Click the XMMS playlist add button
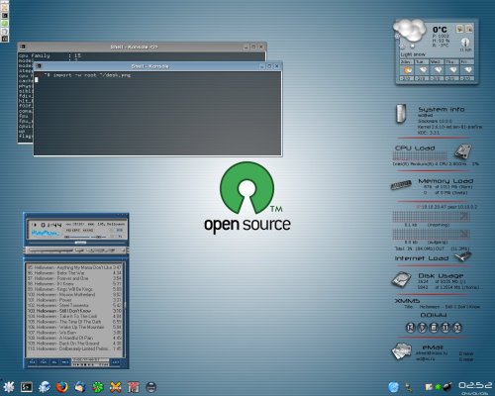 point(32,362)
